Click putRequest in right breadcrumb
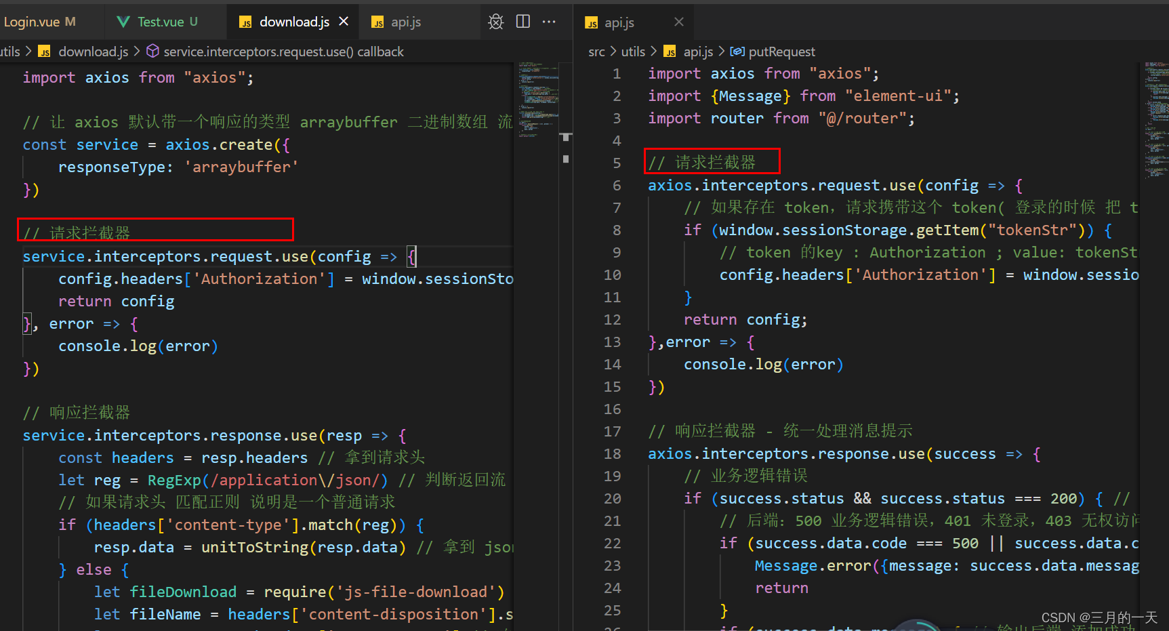Image resolution: width=1169 pixels, height=631 pixels. pos(781,52)
